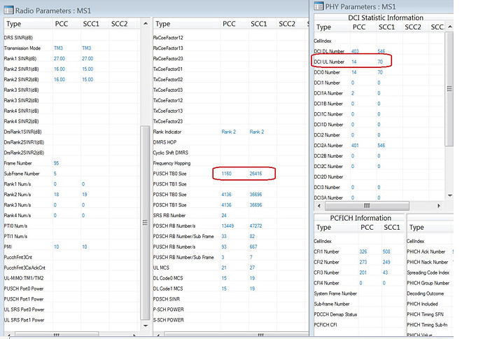
Task: Select the UL SRS Port1 Power row label
Action: (x=24, y=320)
